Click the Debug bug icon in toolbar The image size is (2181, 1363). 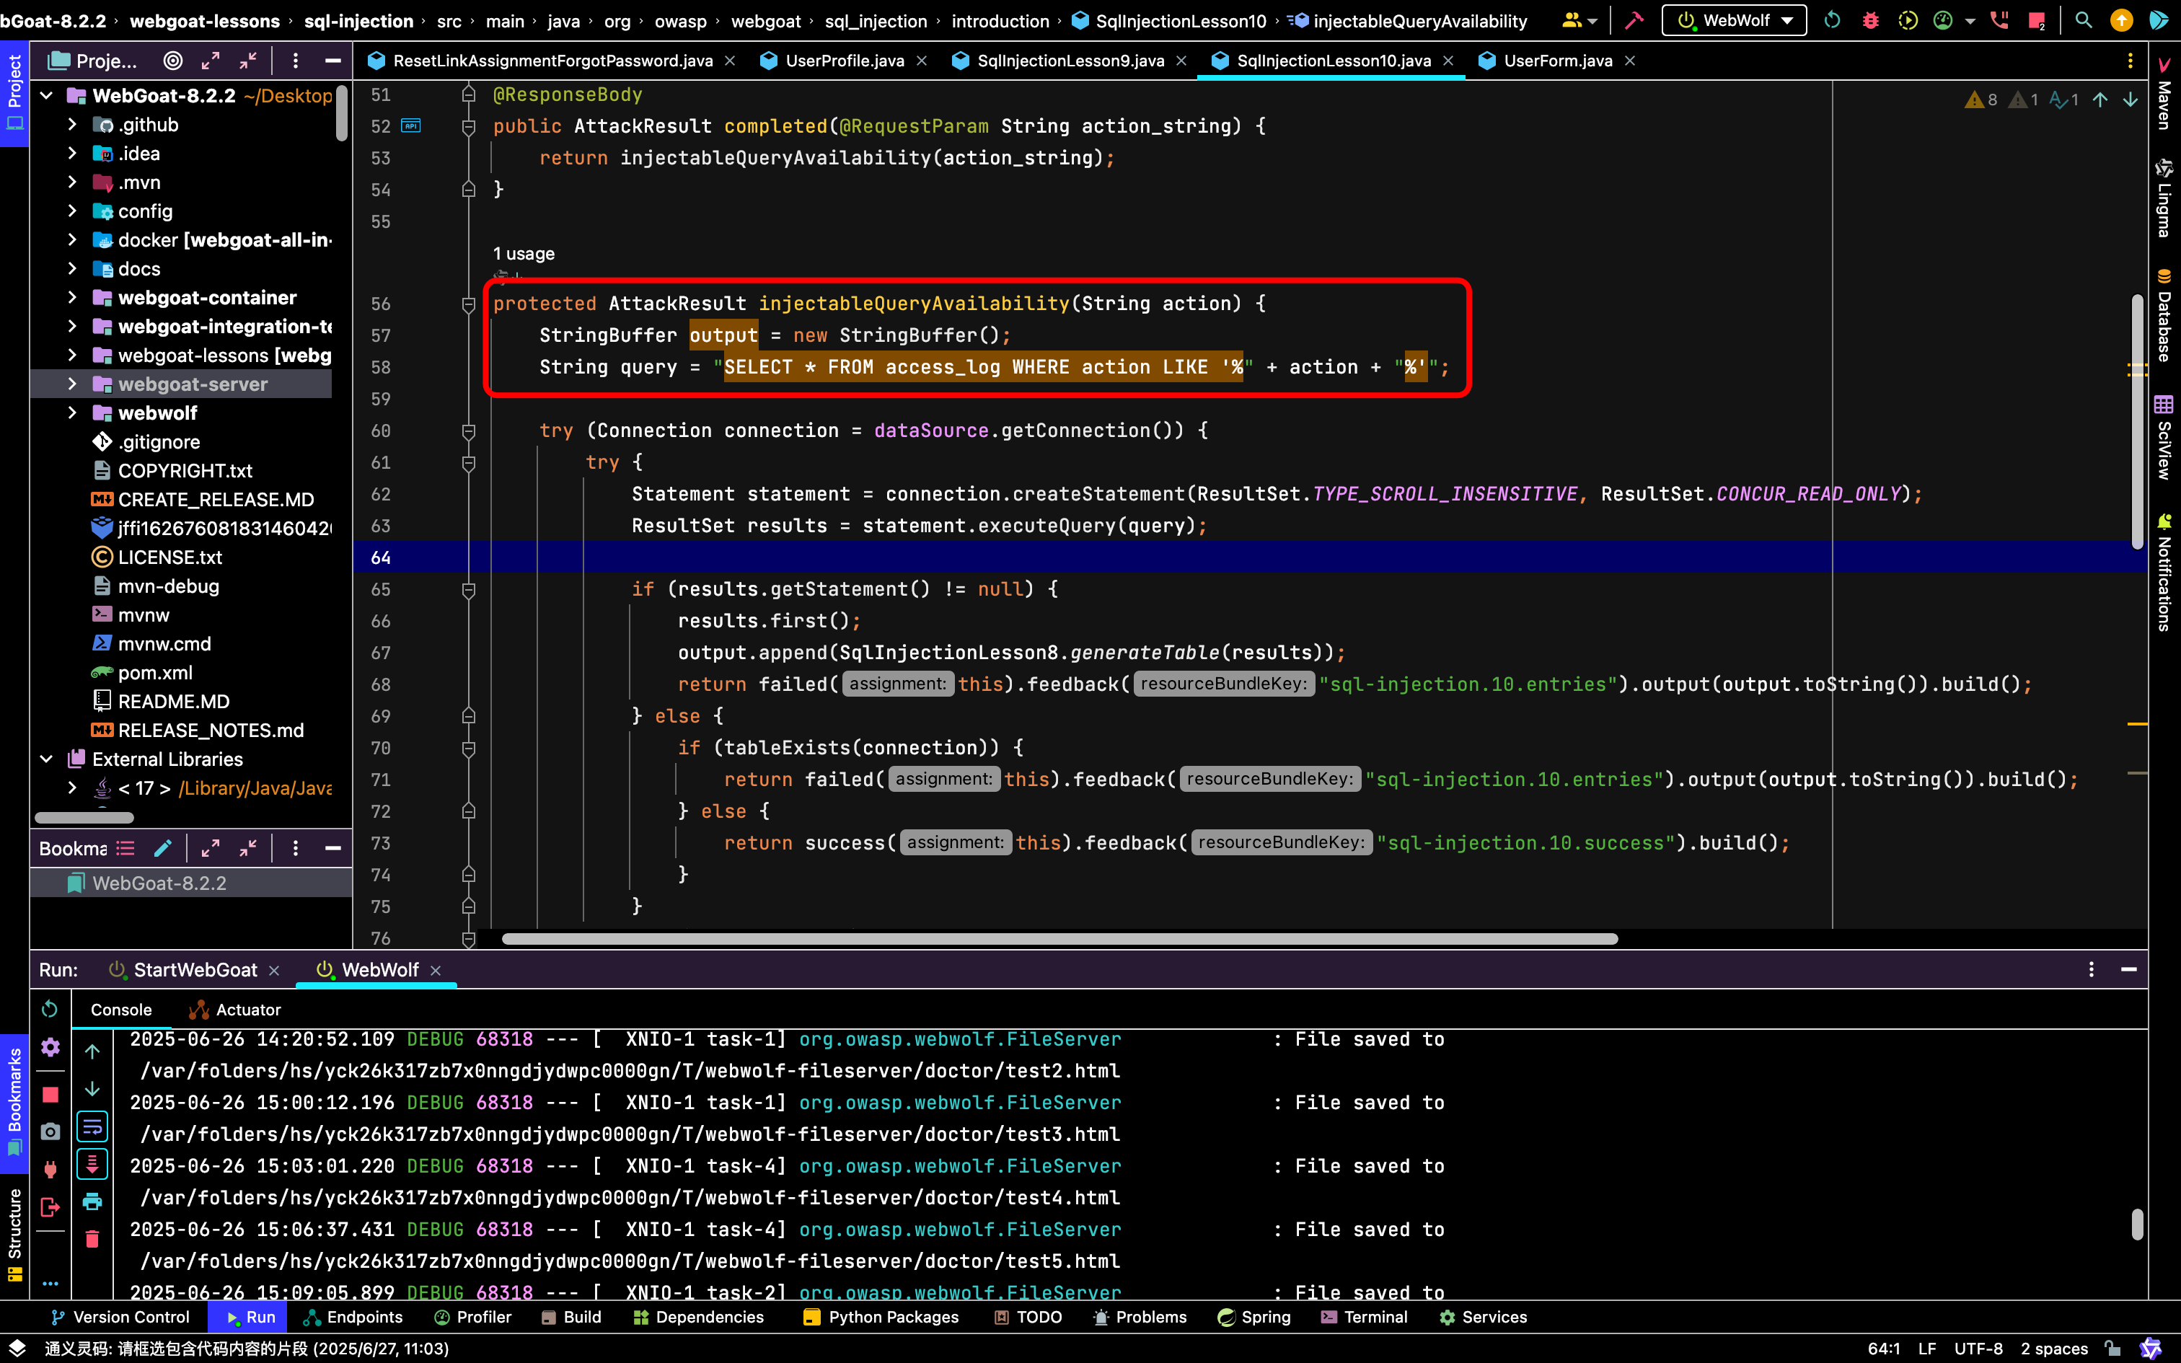point(1871,20)
